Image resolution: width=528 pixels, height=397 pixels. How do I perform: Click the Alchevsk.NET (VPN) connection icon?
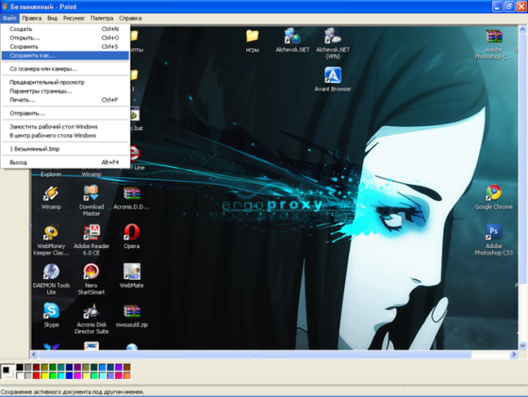[333, 36]
